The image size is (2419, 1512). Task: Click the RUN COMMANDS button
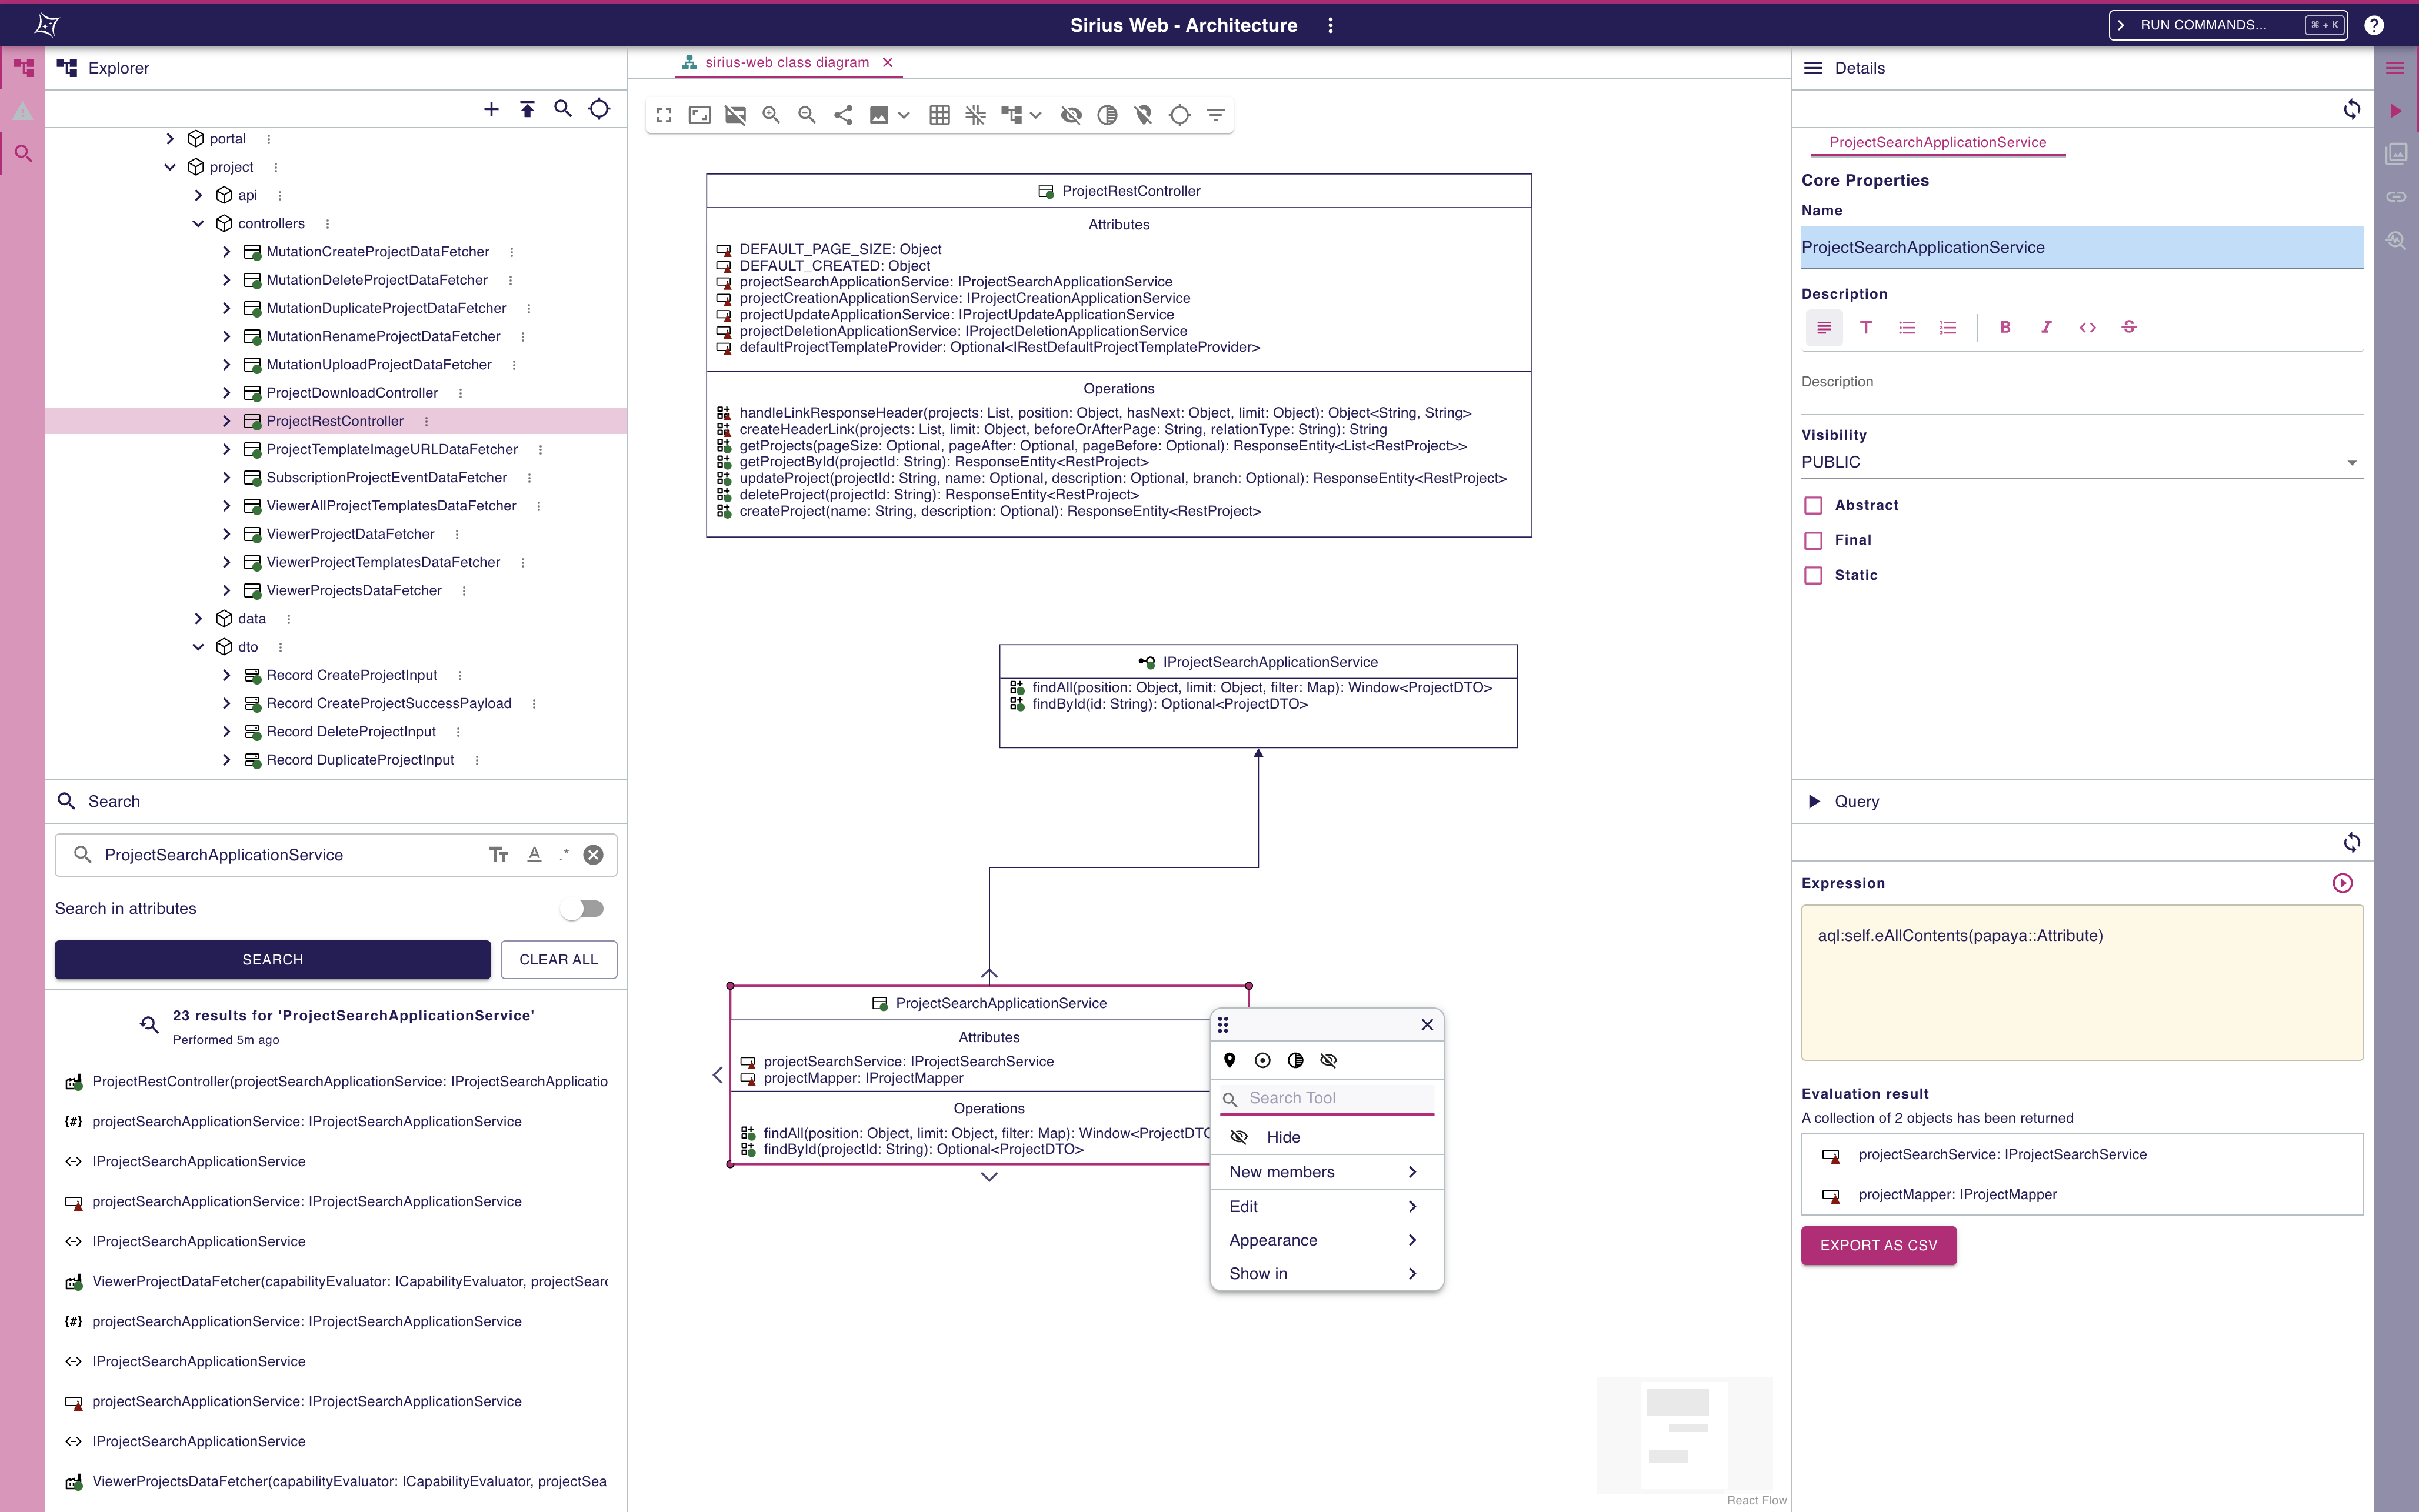click(2228, 25)
